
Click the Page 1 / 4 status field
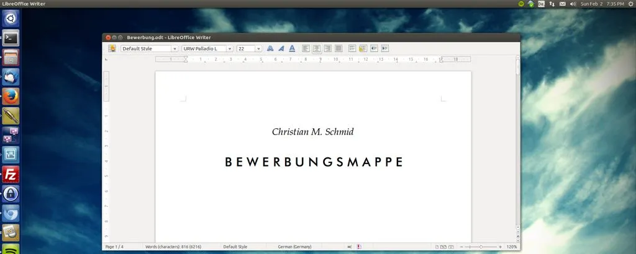[x=114, y=247]
